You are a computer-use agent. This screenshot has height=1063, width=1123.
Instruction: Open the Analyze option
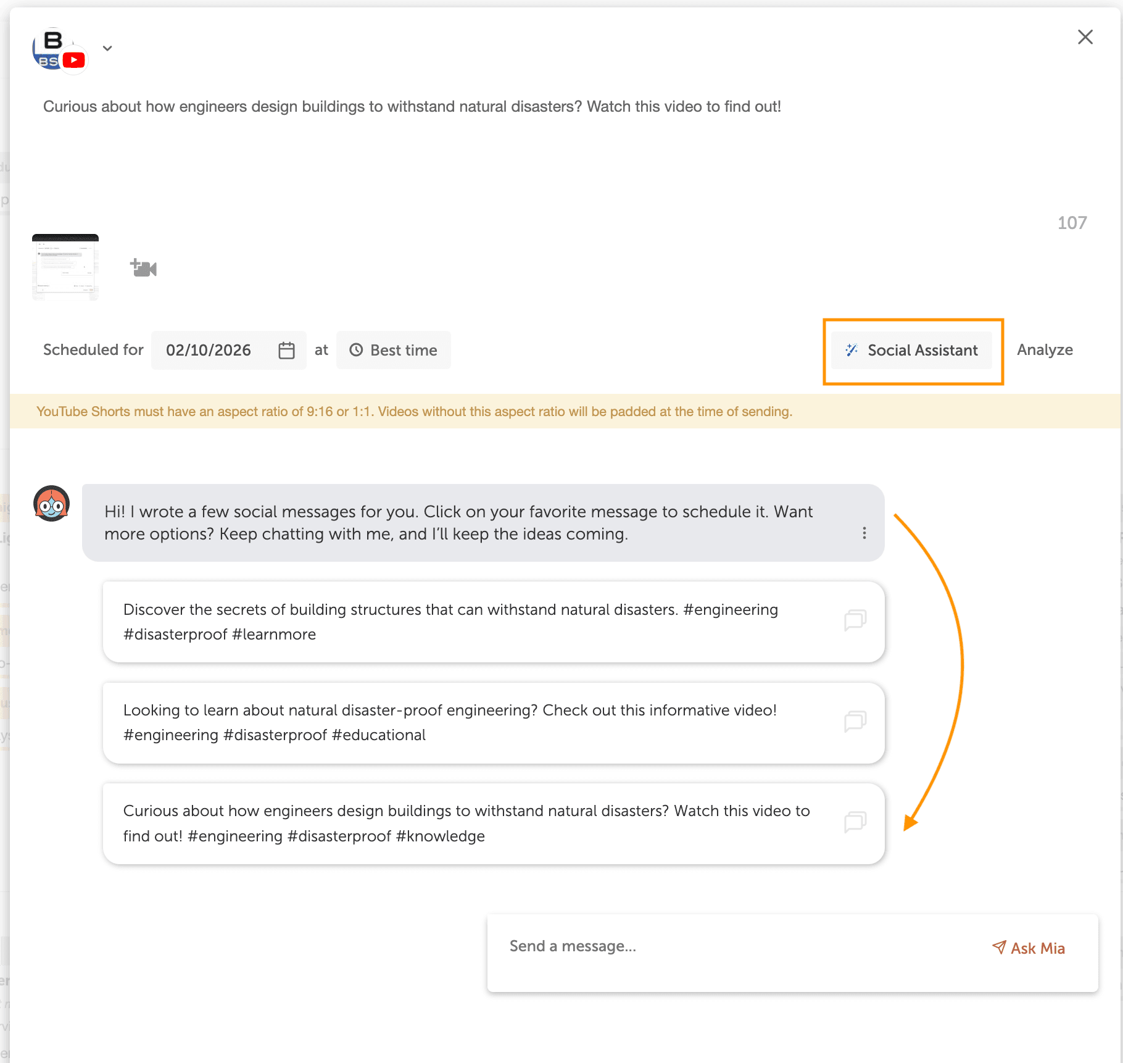(x=1045, y=350)
